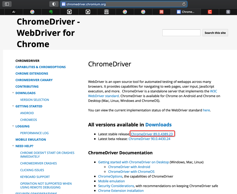
Task: Open the privacy report shield icon
Action: (x=54, y=4)
